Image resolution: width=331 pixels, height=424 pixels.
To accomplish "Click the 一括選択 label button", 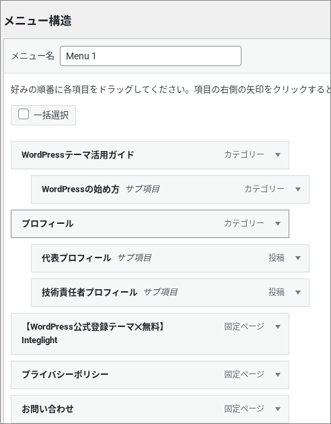I will 43,115.
